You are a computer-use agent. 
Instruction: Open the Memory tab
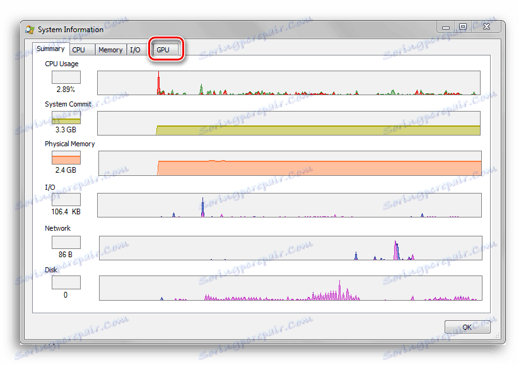[111, 50]
